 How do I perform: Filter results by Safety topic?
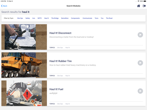(28, 18)
